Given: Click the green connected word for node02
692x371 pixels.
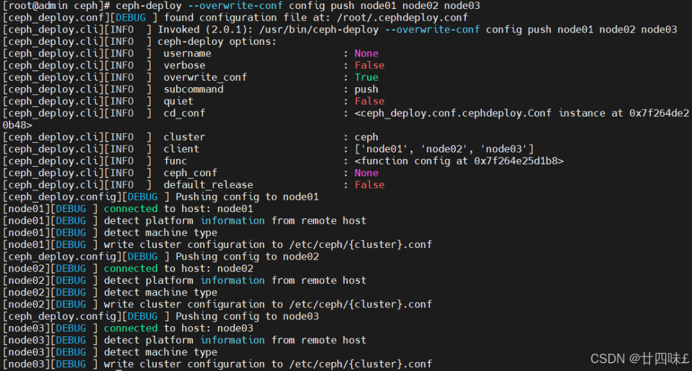Looking at the screenshot, I should click(x=131, y=268).
